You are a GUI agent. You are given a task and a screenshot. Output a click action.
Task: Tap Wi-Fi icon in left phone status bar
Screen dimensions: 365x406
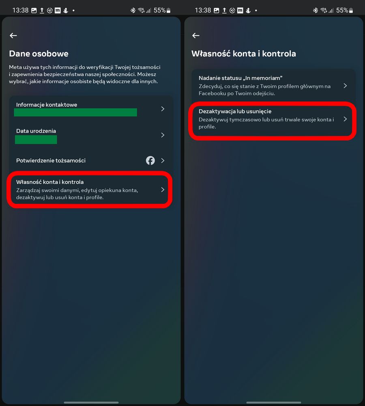pos(141,11)
